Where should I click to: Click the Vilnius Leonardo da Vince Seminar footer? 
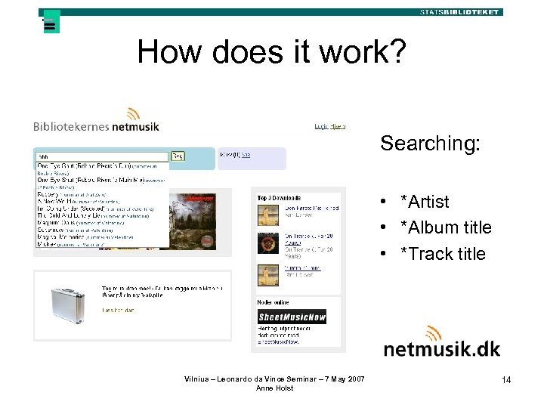(274, 379)
